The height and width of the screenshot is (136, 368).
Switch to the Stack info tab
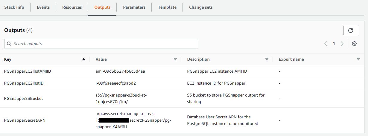(x=14, y=7)
